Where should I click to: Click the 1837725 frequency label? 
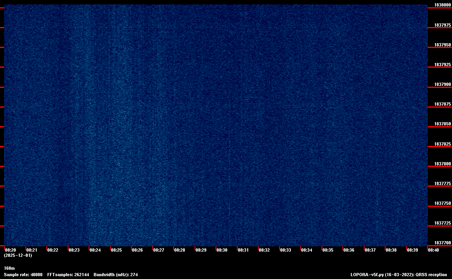[442, 223]
